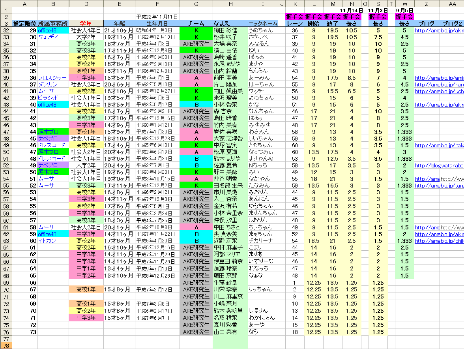The image size is (464, 349).
Task: Click the ブログ header cell
Action: [x=427, y=23]
